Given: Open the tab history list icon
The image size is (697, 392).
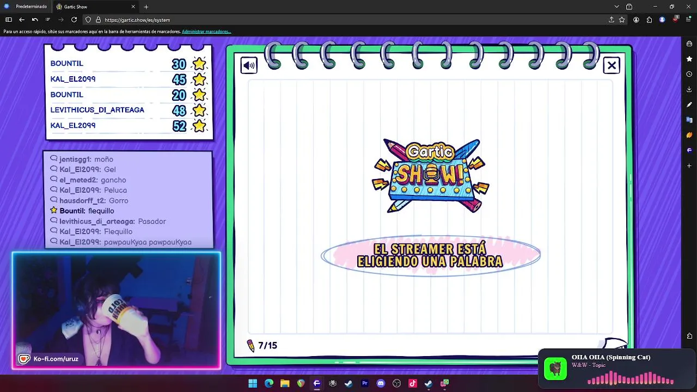Looking at the screenshot, I should pos(48,20).
